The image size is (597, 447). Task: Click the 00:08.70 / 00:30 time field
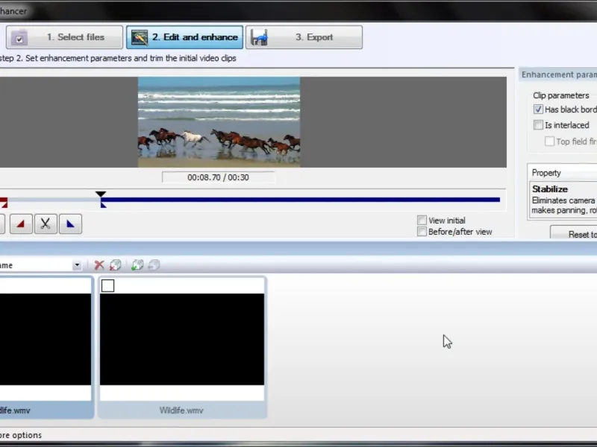(218, 177)
